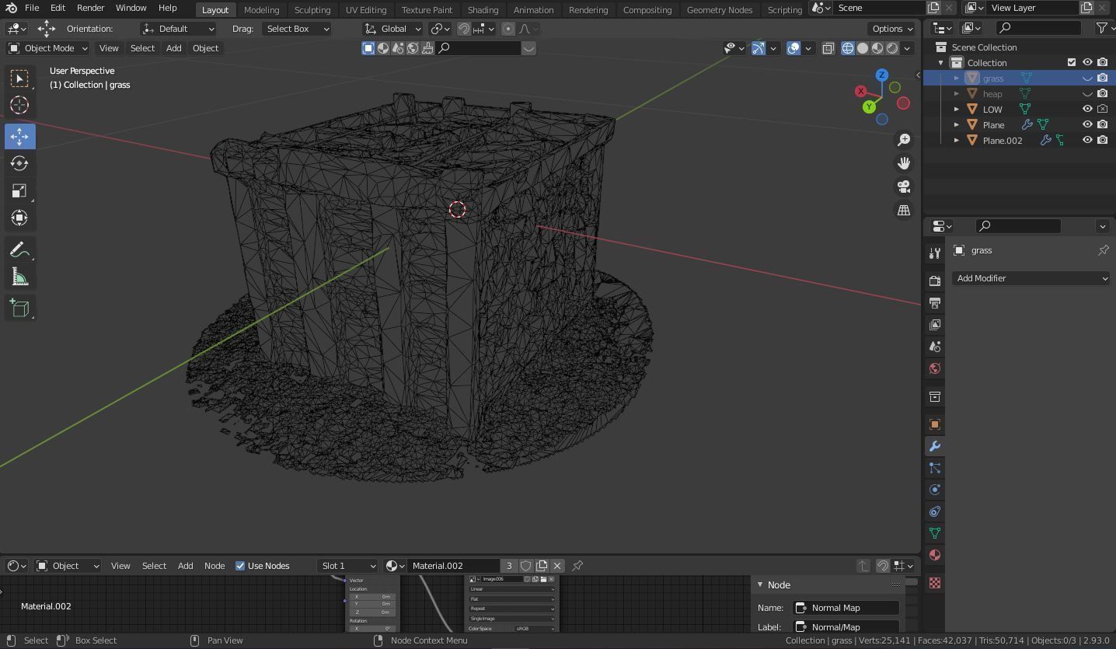
Task: Pin the grass properties panel
Action: pos(1103,250)
